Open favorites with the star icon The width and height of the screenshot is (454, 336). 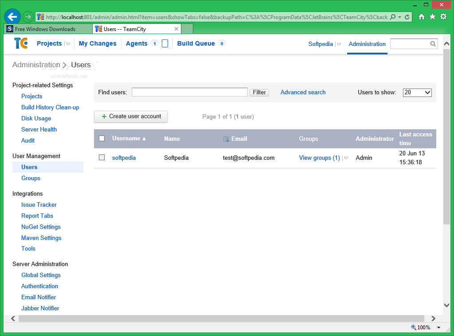click(432, 17)
